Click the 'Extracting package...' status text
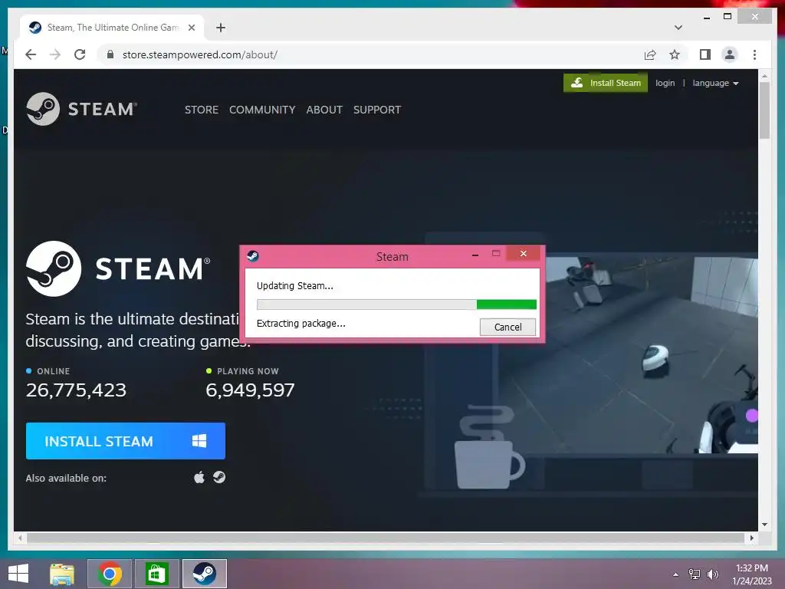This screenshot has width=785, height=589. click(x=301, y=323)
